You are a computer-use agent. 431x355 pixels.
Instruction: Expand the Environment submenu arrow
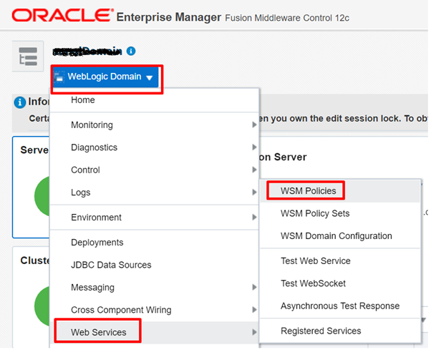click(x=254, y=218)
